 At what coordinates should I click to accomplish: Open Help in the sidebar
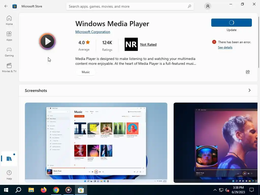[9, 175]
